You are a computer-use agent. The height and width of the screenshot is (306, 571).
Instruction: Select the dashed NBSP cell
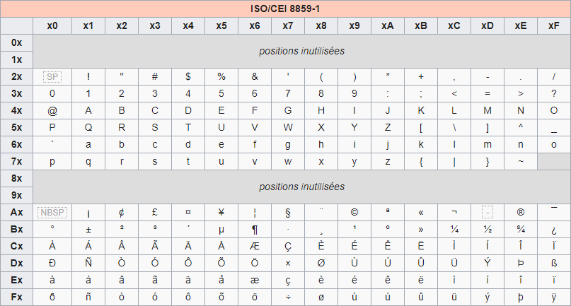click(x=52, y=212)
